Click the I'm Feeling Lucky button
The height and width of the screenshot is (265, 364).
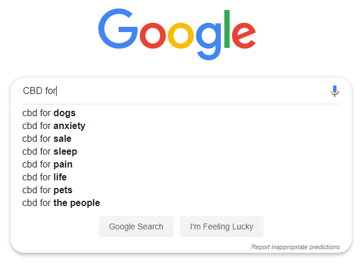tap(221, 226)
